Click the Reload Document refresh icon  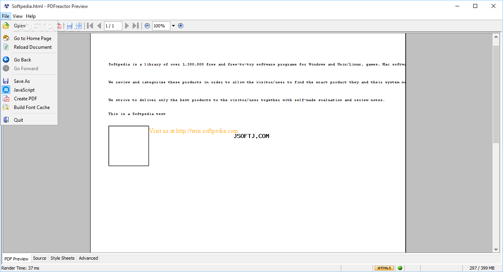(6, 47)
